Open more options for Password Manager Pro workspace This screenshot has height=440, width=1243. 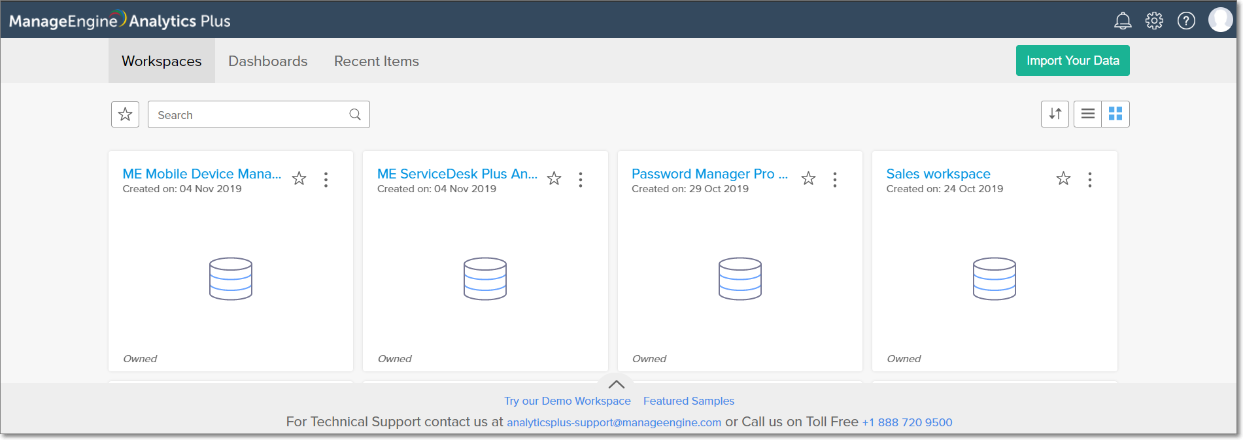tap(834, 180)
